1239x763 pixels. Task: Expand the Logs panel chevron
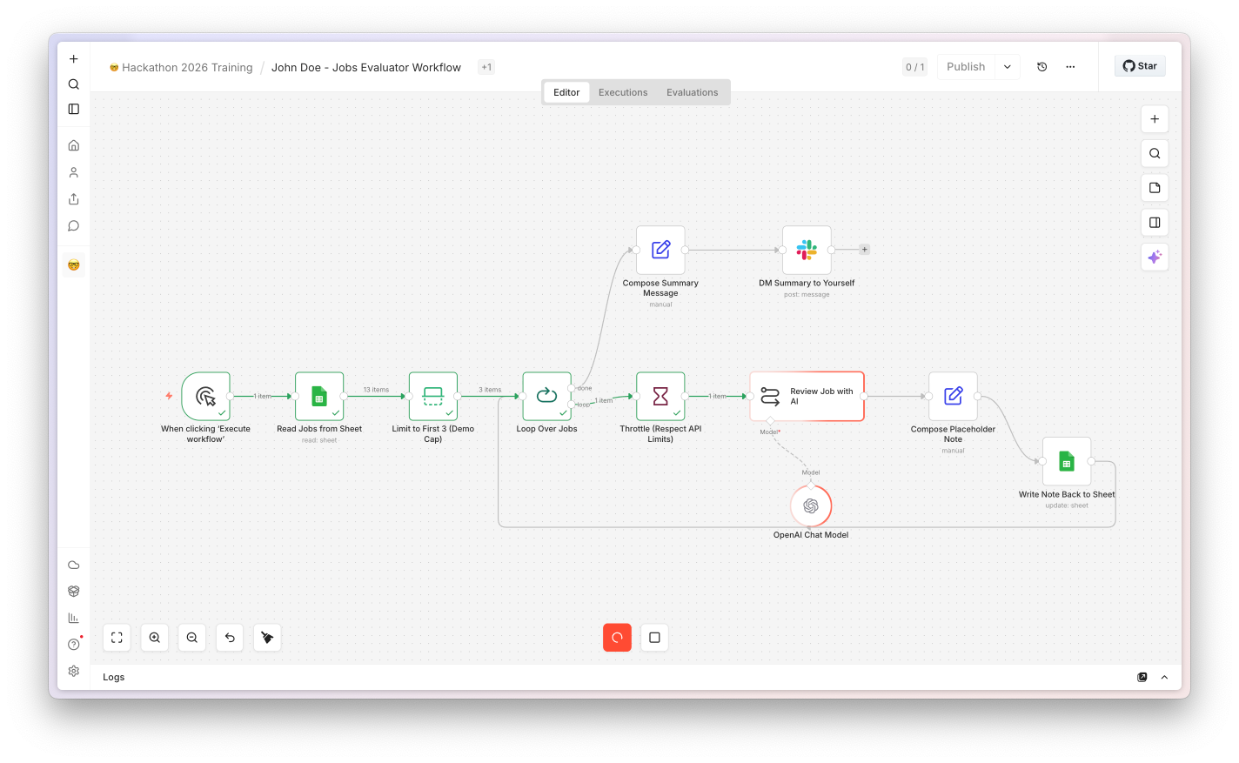point(1164,677)
